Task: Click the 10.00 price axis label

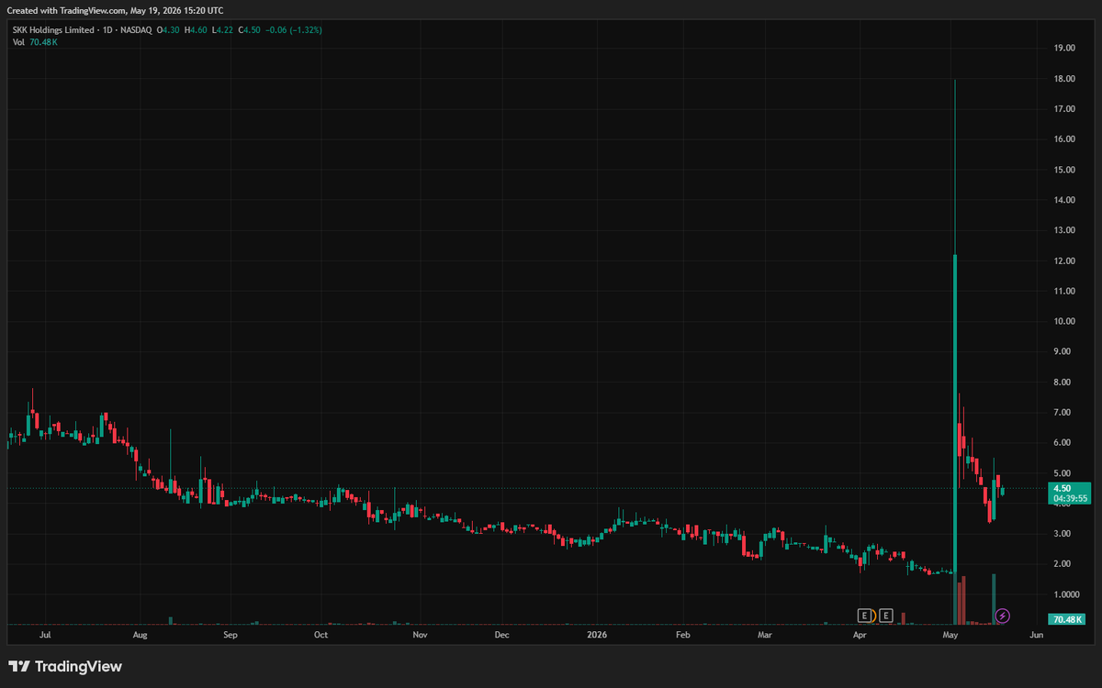Action: 1065,321
